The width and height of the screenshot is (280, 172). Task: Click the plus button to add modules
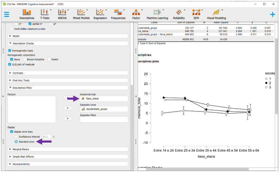click(x=273, y=15)
